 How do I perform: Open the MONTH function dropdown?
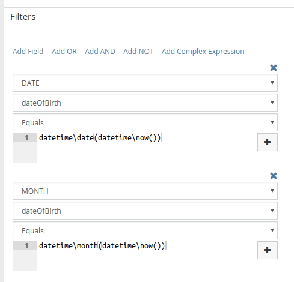(145, 191)
